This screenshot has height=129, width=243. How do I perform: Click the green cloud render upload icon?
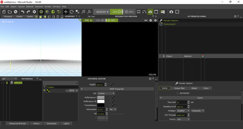coord(150,12)
